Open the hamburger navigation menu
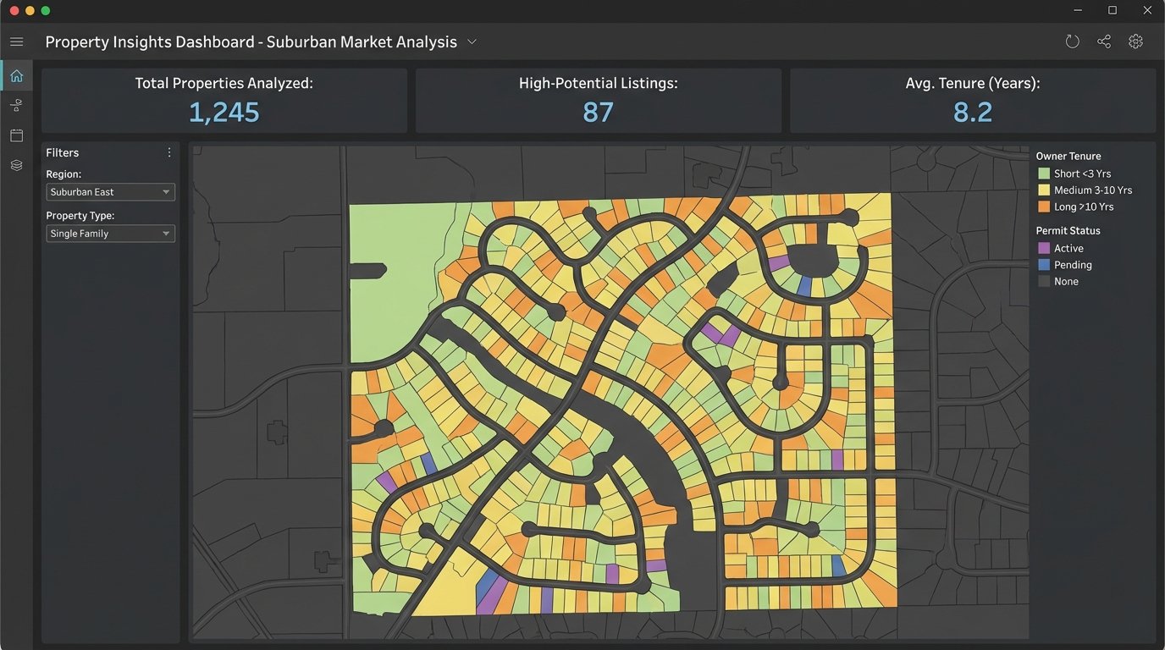 click(x=16, y=41)
